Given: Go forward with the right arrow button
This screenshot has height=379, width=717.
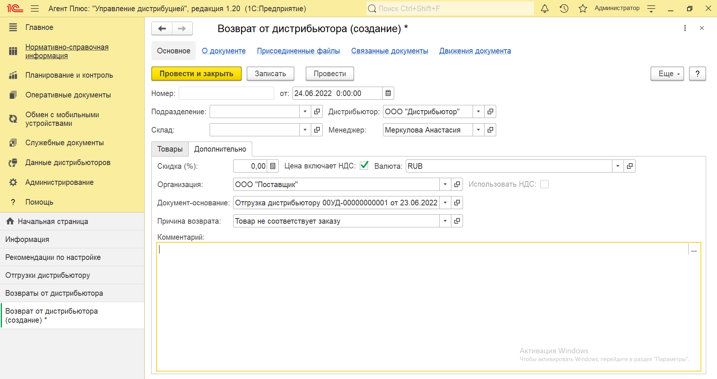Looking at the screenshot, I should pos(182,28).
